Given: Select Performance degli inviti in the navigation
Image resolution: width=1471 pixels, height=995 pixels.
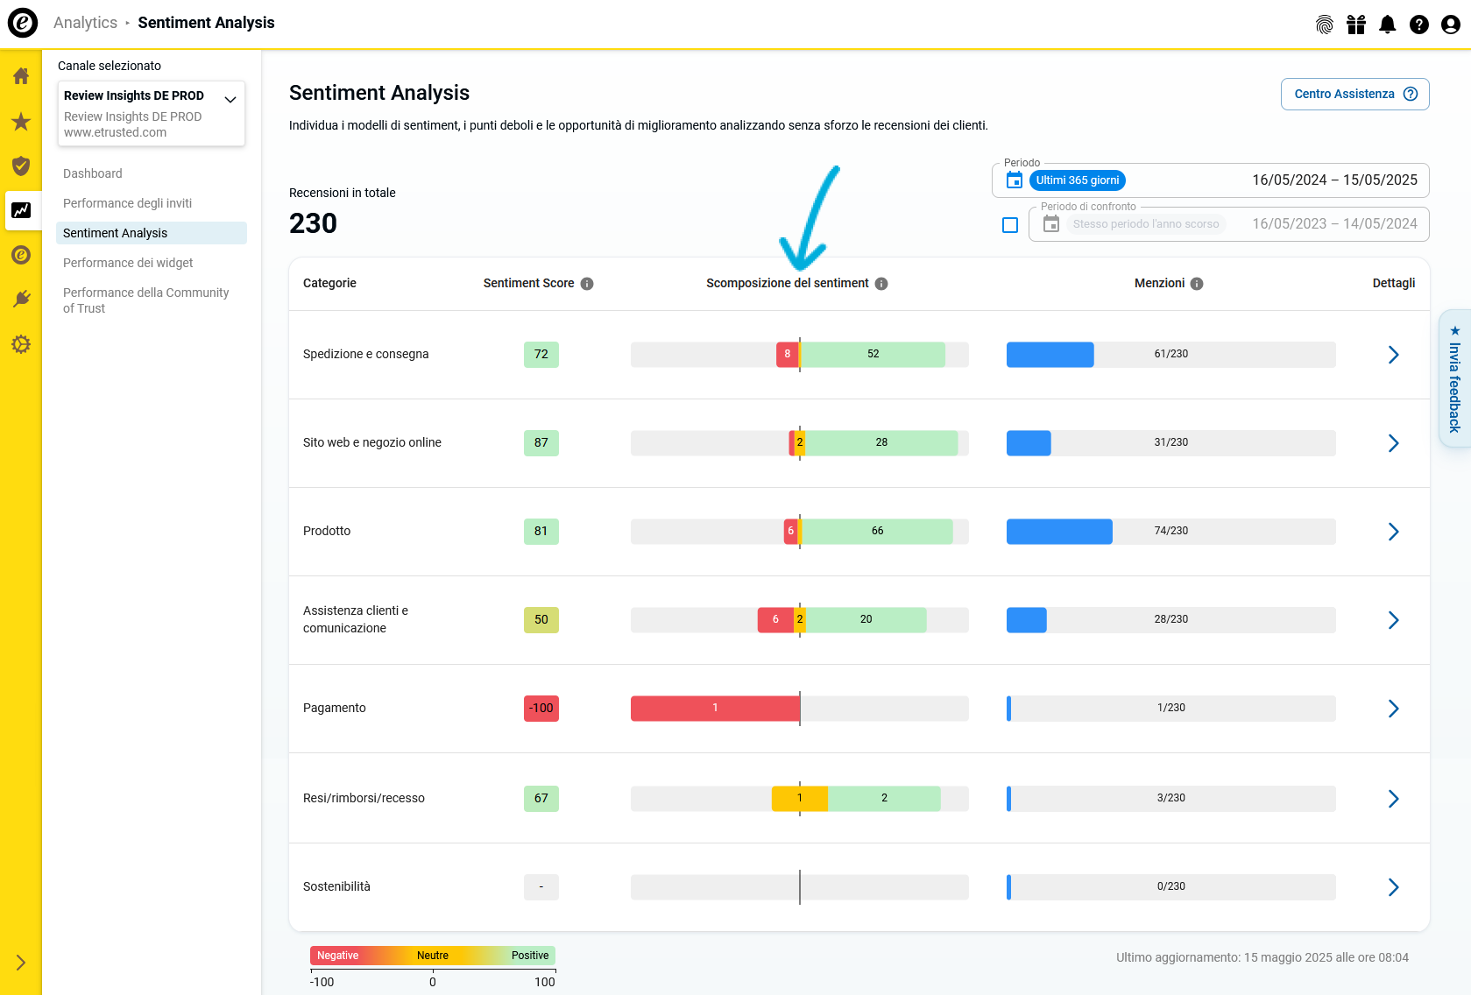Looking at the screenshot, I should [x=127, y=203].
